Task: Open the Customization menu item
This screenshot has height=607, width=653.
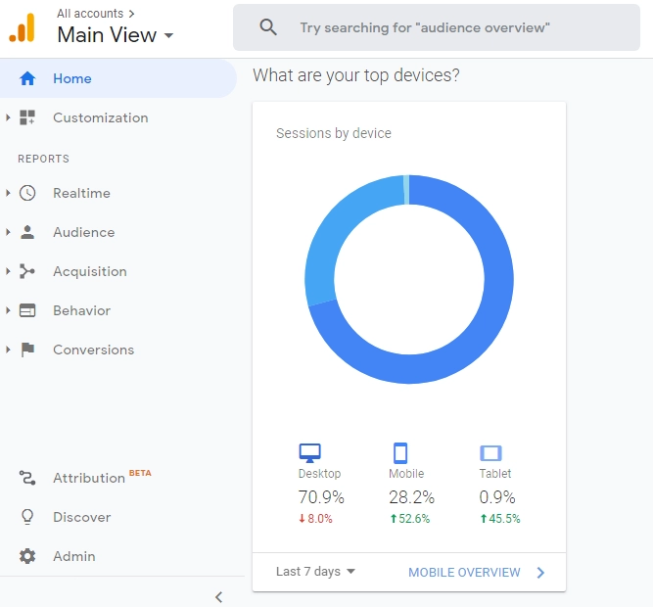Action: (101, 117)
